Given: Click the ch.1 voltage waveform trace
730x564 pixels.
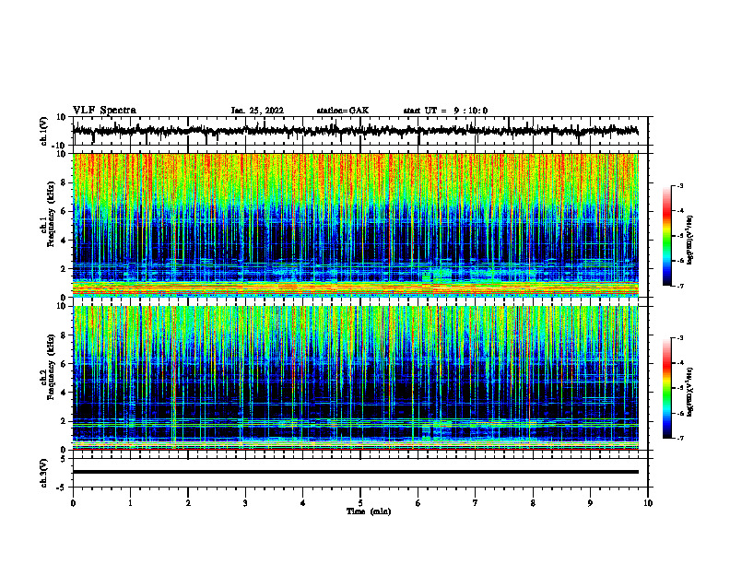Looking at the screenshot, I should 355,131.
